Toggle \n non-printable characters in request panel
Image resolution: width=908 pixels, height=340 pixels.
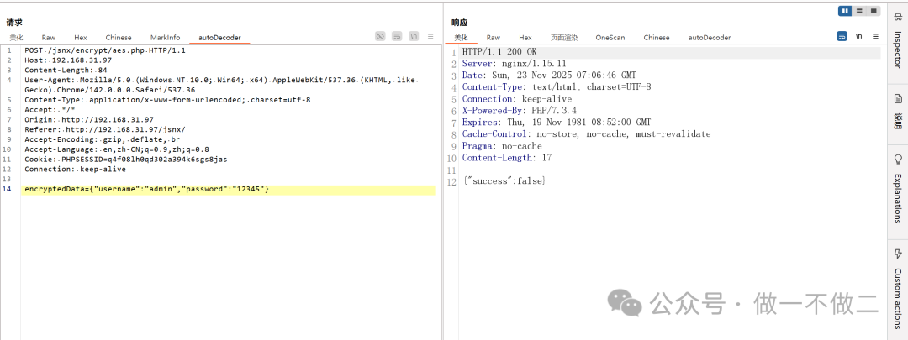(414, 36)
